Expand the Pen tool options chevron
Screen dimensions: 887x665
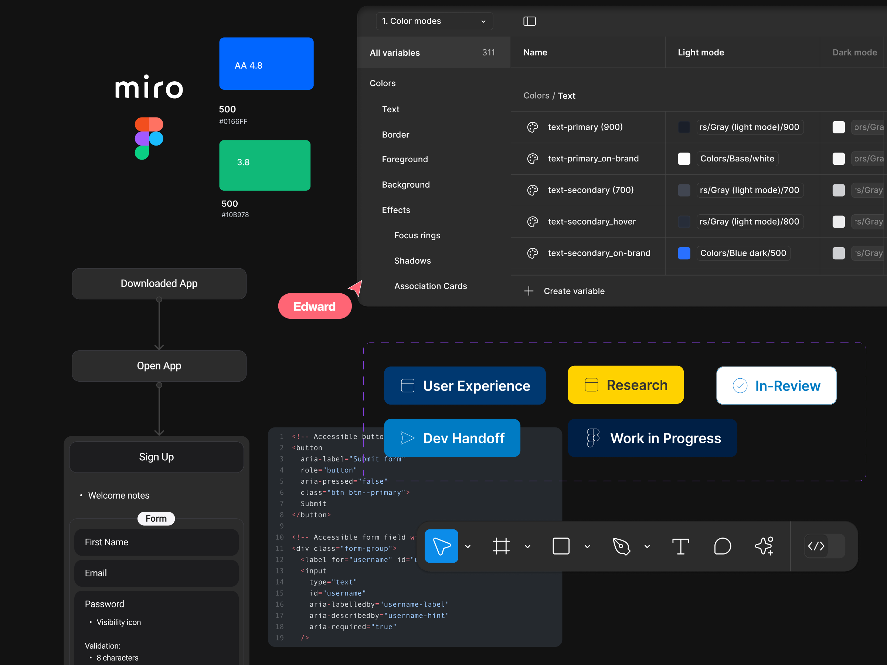tap(647, 546)
